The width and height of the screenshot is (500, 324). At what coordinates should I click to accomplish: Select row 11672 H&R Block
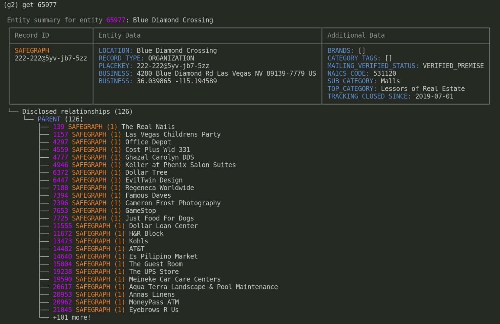pos(108,234)
